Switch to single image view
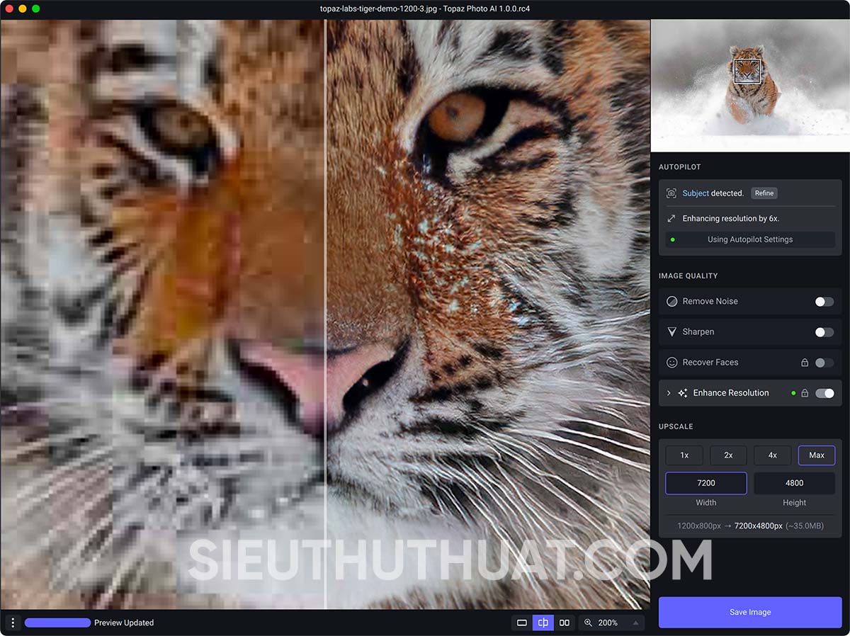This screenshot has width=850, height=636. point(522,623)
